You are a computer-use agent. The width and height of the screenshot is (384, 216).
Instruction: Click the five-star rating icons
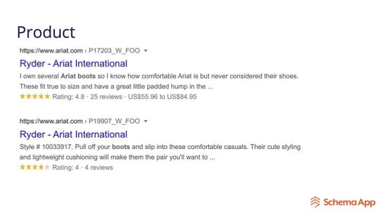(35, 97)
